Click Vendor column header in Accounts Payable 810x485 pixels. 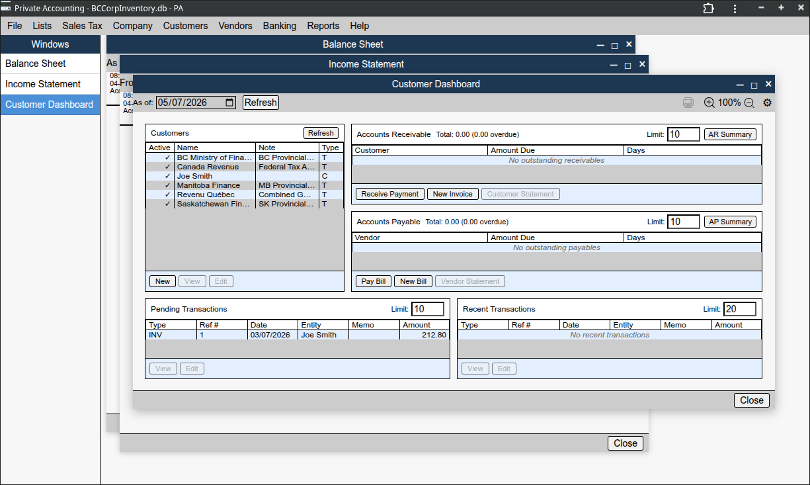420,238
